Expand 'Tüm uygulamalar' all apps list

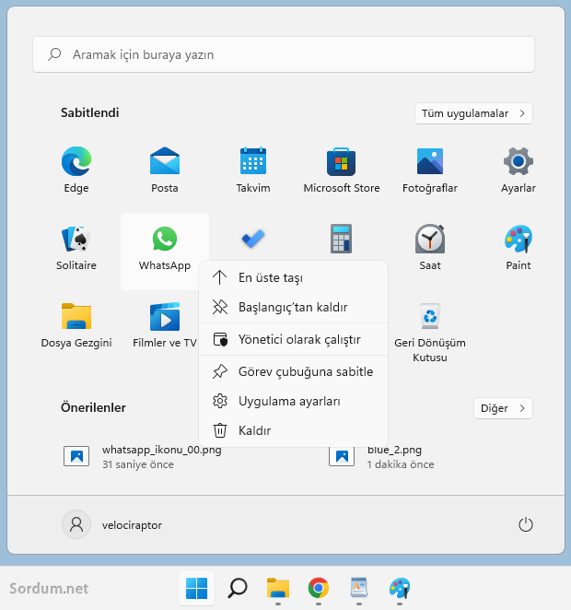pyautogui.click(x=473, y=113)
